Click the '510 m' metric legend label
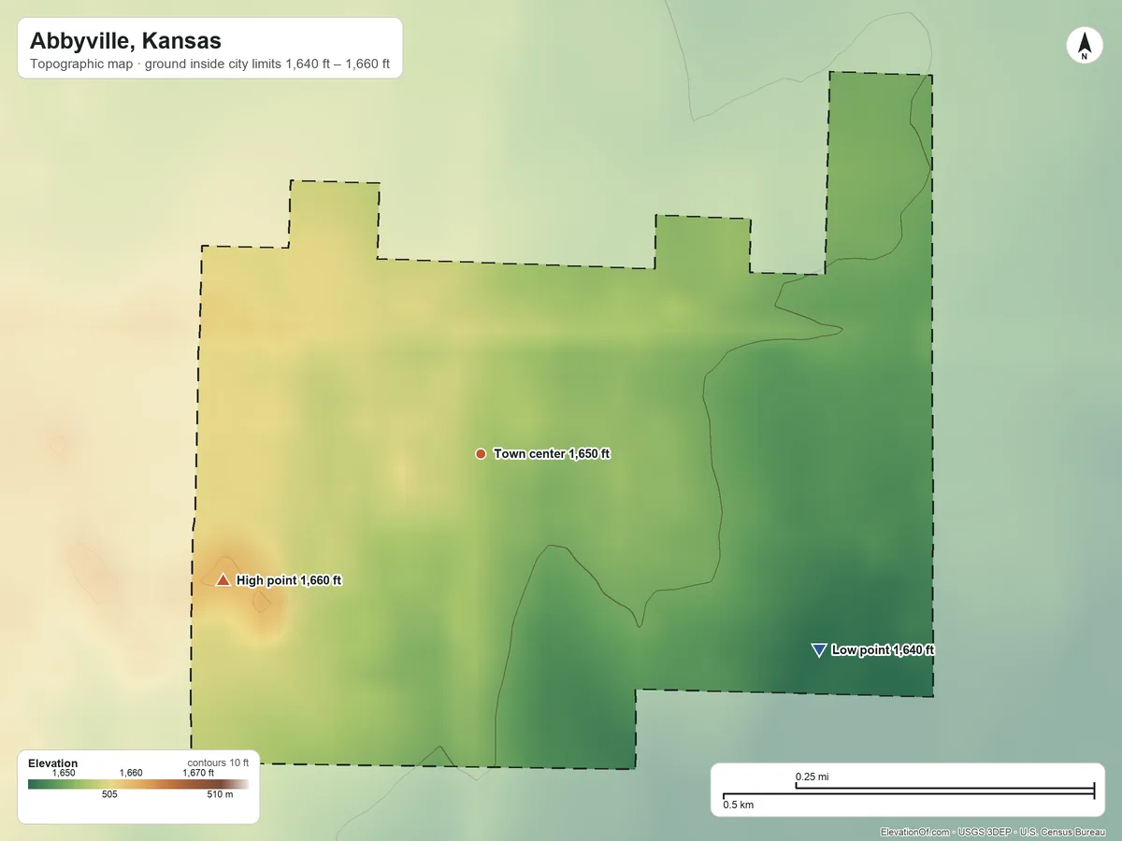This screenshot has width=1122, height=841. point(221,794)
